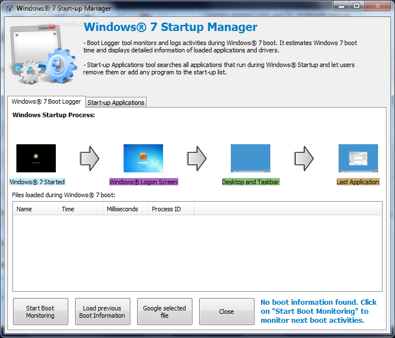395x338 pixels.
Task: Sort the file list by Name column
Action: click(x=36, y=209)
